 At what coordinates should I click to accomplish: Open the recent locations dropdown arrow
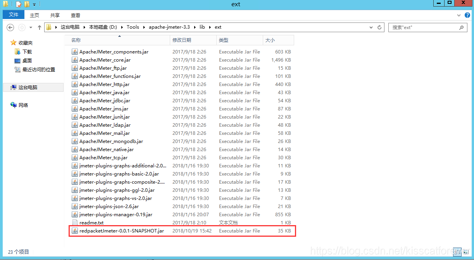[31, 28]
